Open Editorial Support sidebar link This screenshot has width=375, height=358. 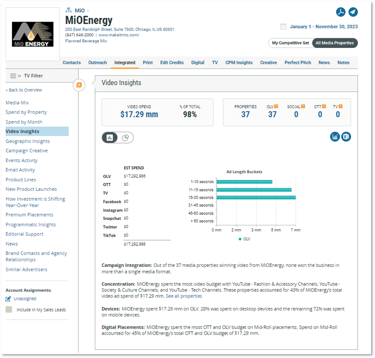25,234
